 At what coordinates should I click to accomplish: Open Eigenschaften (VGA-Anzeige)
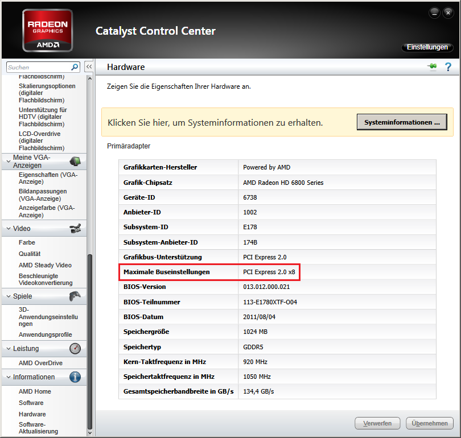coord(48,178)
